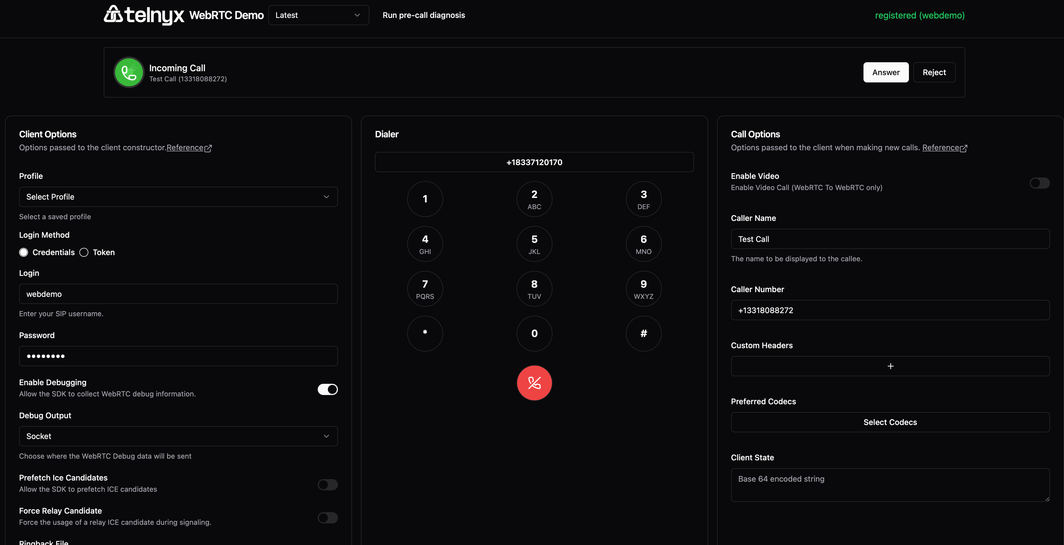
Task: Click the Telnyx logo
Action: tap(144, 15)
